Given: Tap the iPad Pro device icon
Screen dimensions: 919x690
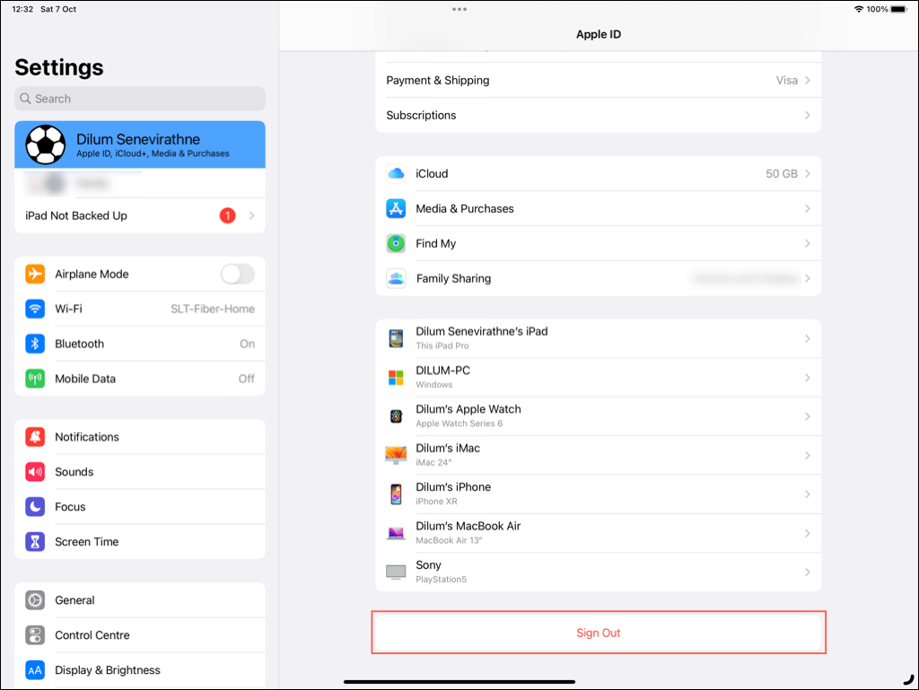Looking at the screenshot, I should point(396,338).
